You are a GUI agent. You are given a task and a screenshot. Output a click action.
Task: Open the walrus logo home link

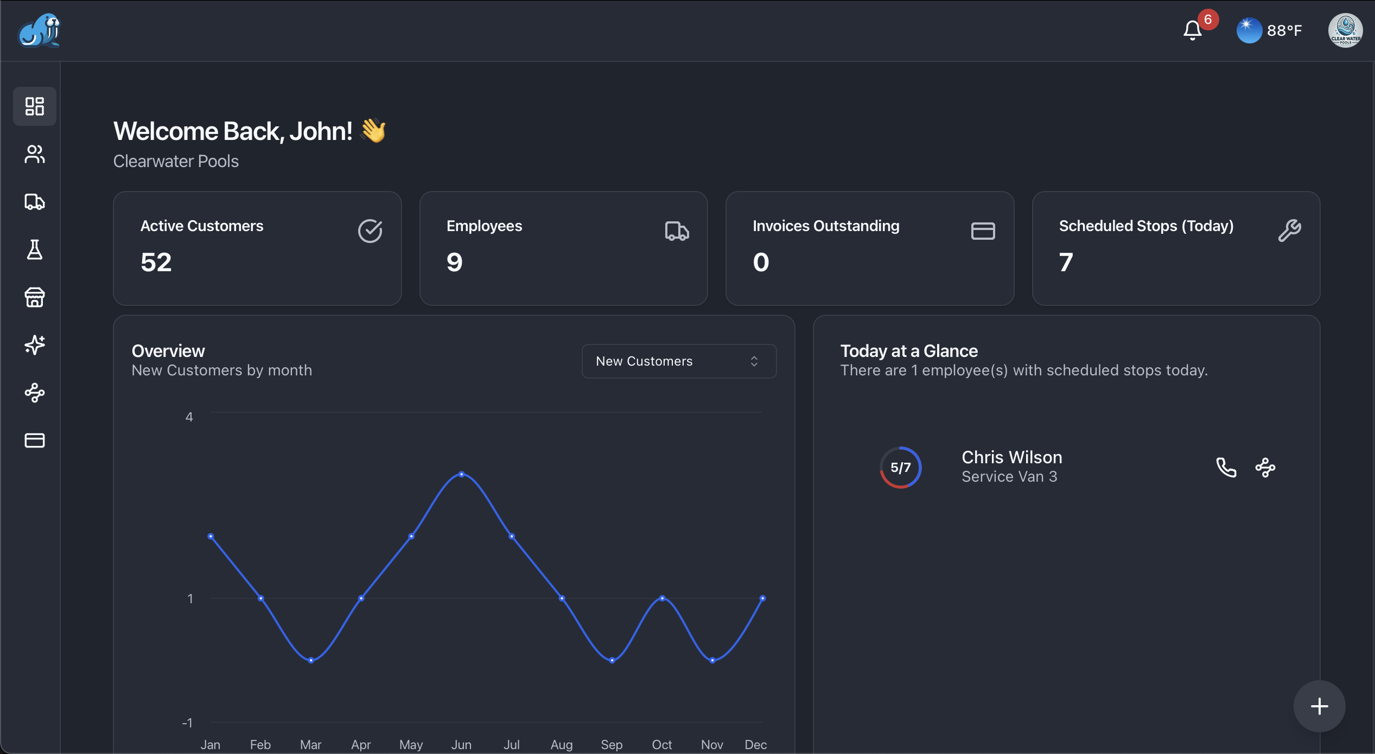pyautogui.click(x=39, y=30)
